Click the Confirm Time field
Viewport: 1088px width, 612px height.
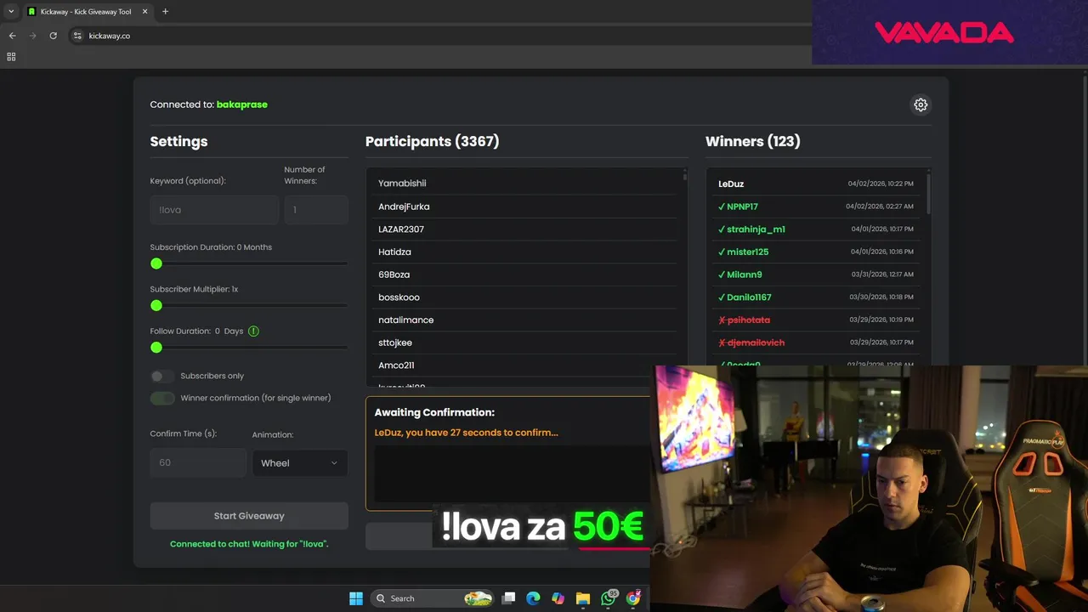pos(198,462)
